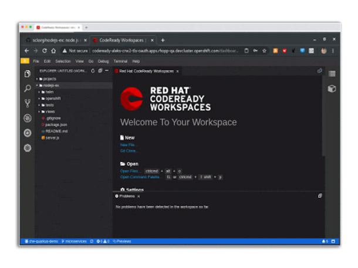
Task: Open the My Workspace cube icon
Action: (x=332, y=89)
